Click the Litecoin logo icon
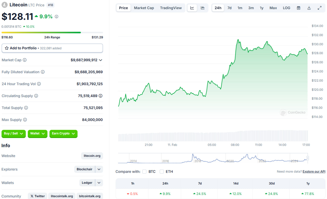Viewport: 327px width, 199px height. [5, 5]
